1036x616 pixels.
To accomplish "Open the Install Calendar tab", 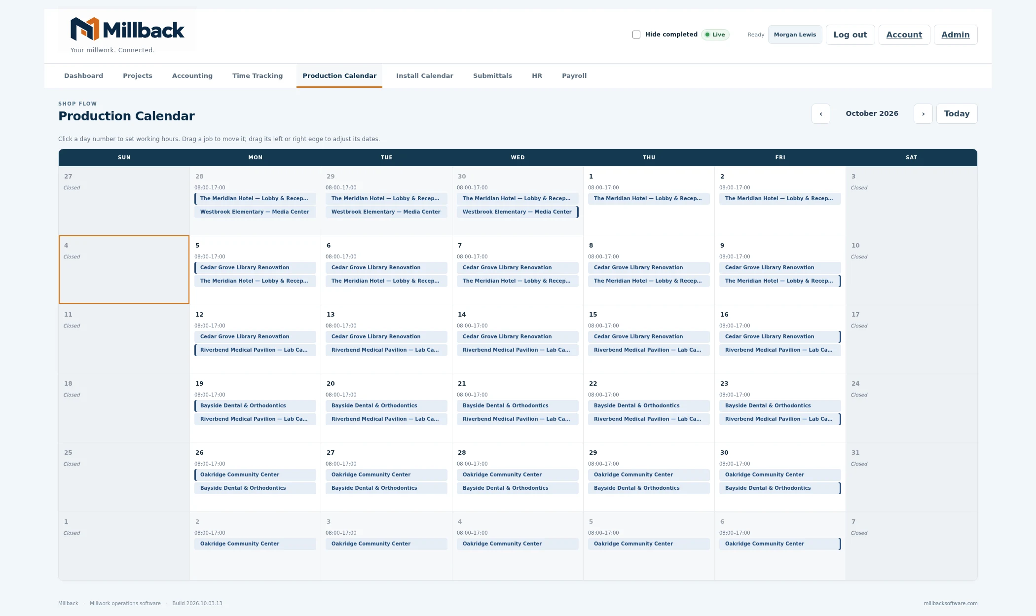I will 424,76.
